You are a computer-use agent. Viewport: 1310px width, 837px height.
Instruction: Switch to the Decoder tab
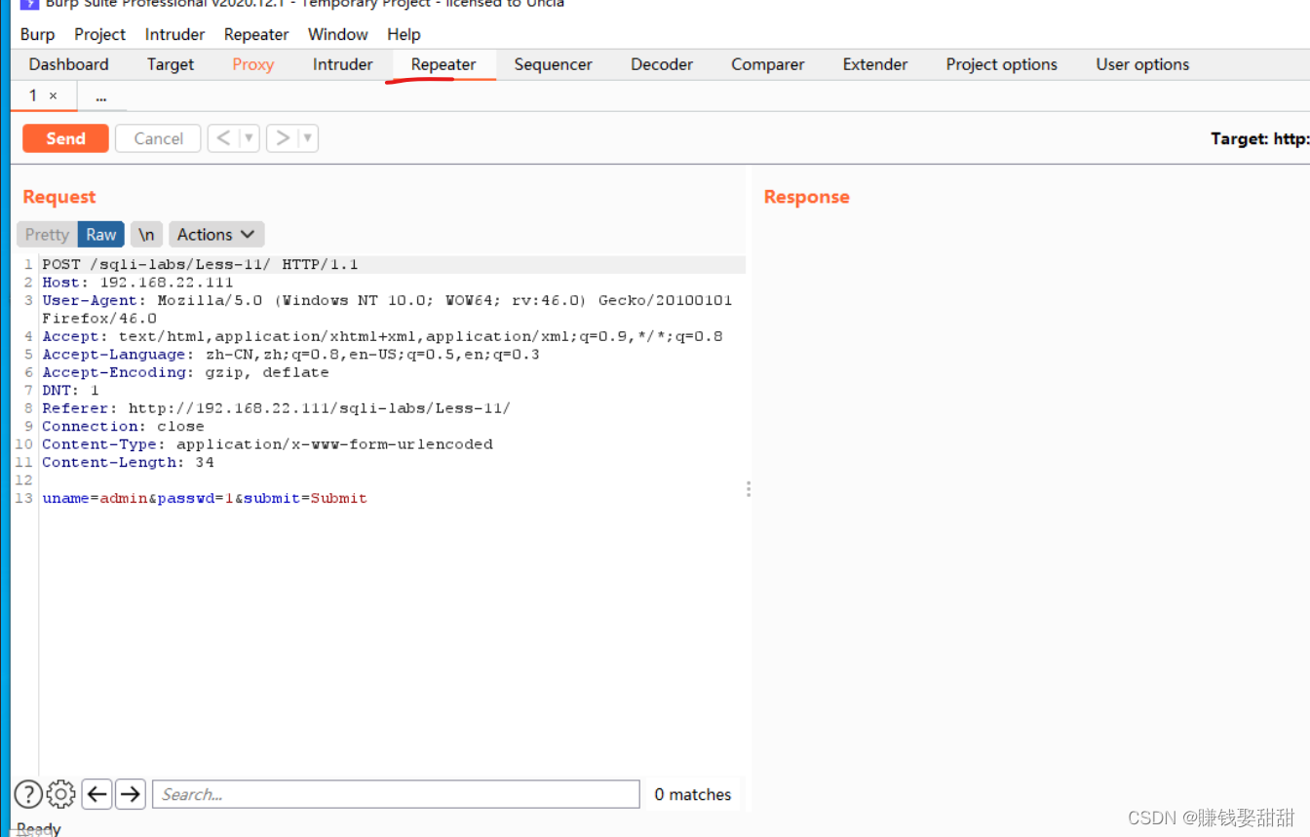(x=662, y=64)
